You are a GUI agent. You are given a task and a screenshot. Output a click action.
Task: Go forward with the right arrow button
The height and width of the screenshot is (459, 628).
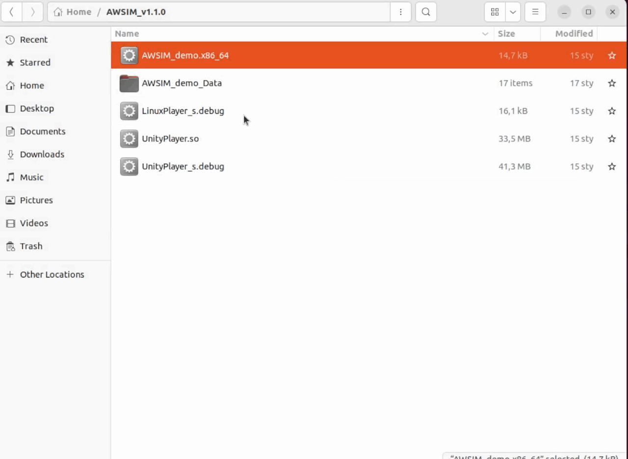click(x=33, y=12)
